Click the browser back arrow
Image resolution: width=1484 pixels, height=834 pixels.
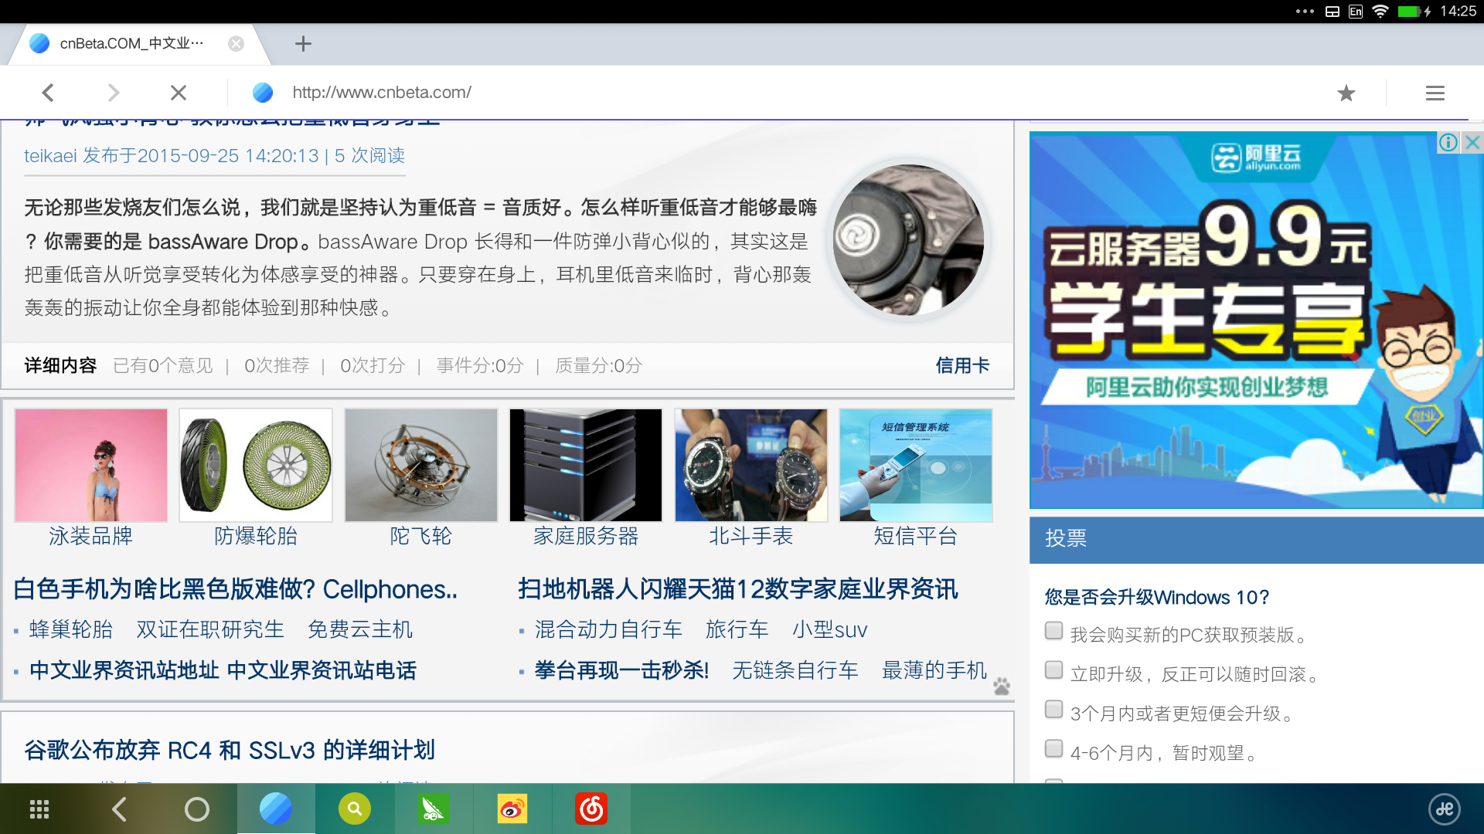pyautogui.click(x=48, y=93)
